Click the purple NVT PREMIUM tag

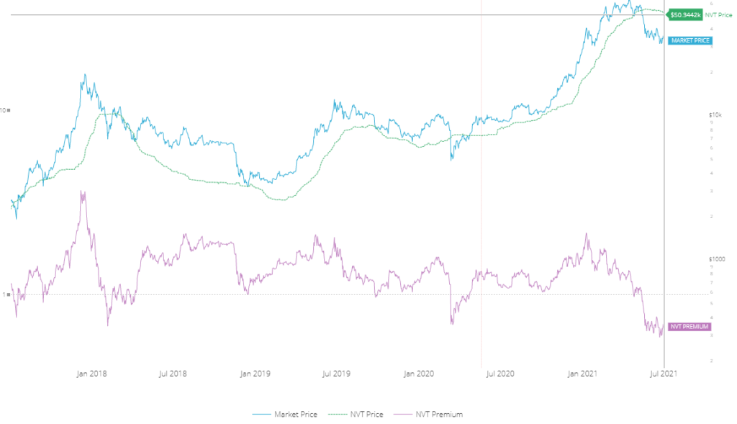point(689,327)
